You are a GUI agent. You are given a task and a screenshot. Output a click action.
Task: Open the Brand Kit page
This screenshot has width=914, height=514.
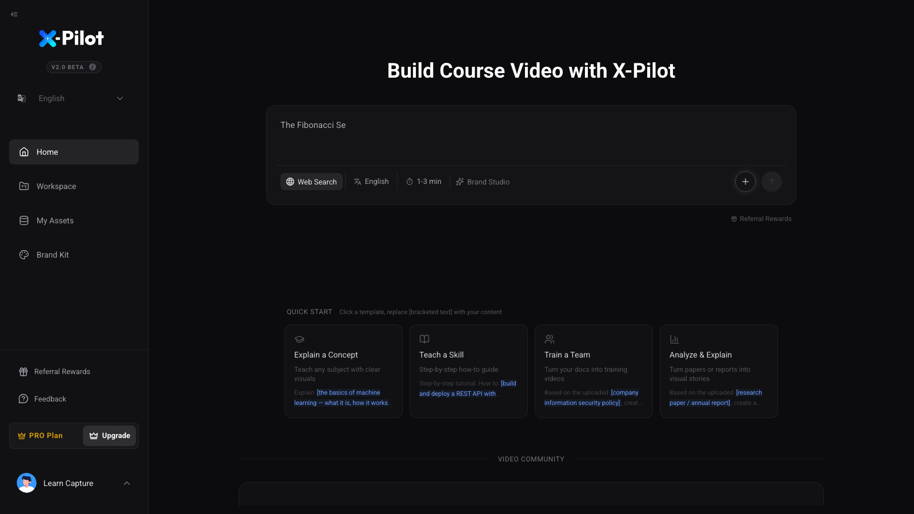tap(74, 255)
